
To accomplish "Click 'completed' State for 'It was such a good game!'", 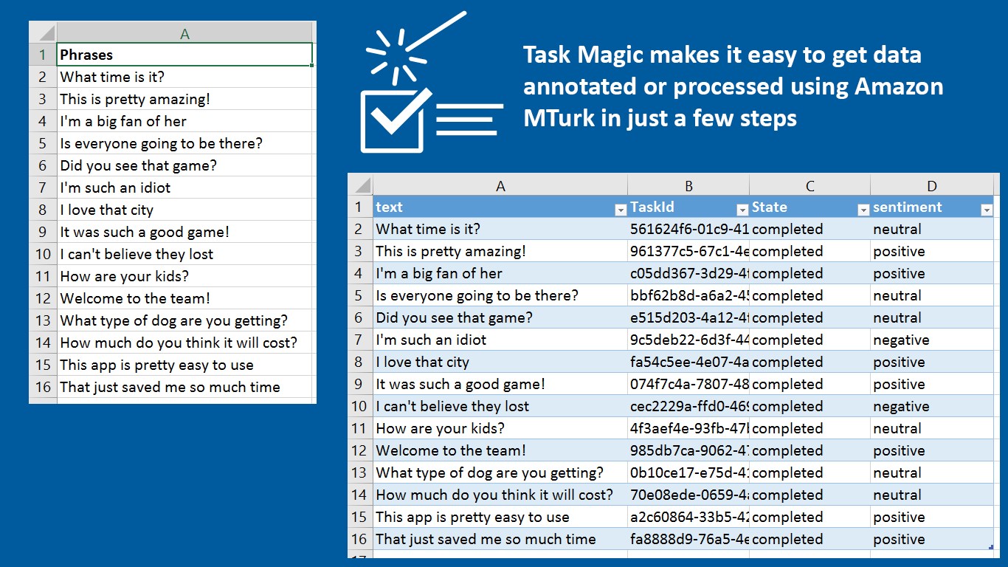I will (x=809, y=384).
